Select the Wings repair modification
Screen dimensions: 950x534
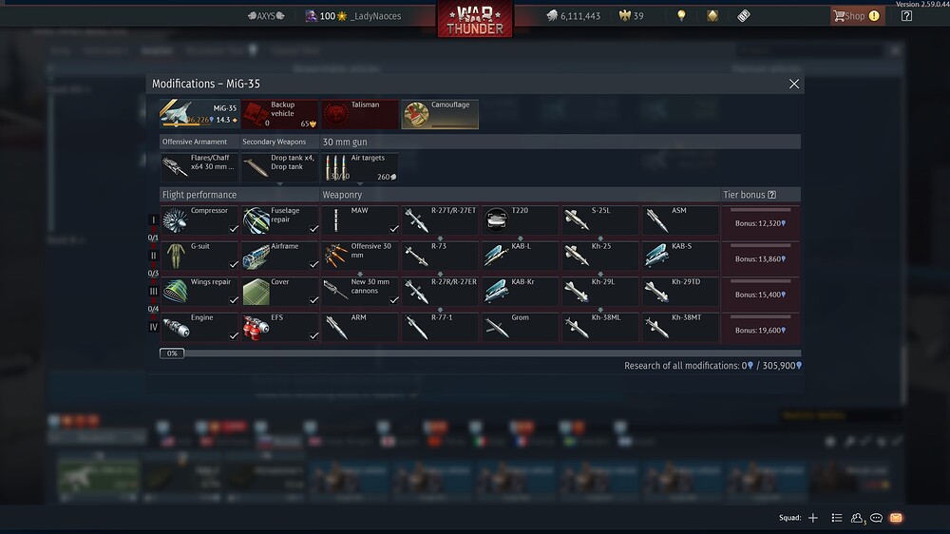(199, 292)
